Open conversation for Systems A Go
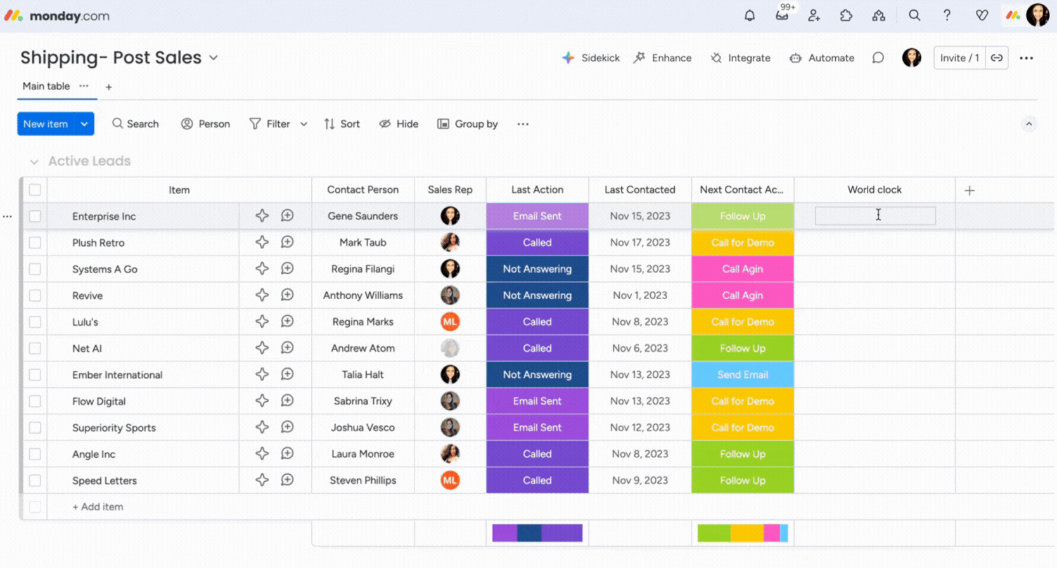 tap(287, 269)
